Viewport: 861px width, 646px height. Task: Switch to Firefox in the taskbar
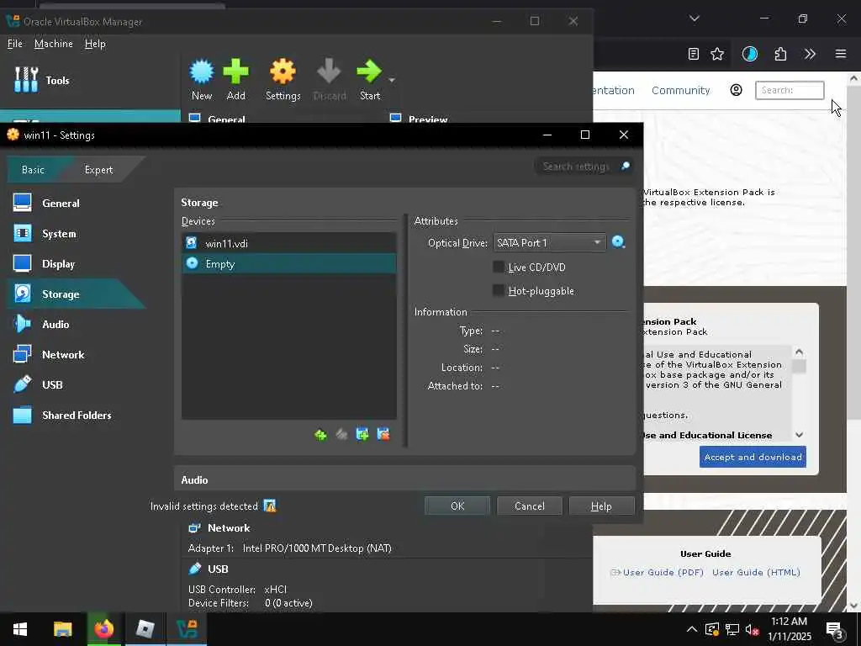103,629
